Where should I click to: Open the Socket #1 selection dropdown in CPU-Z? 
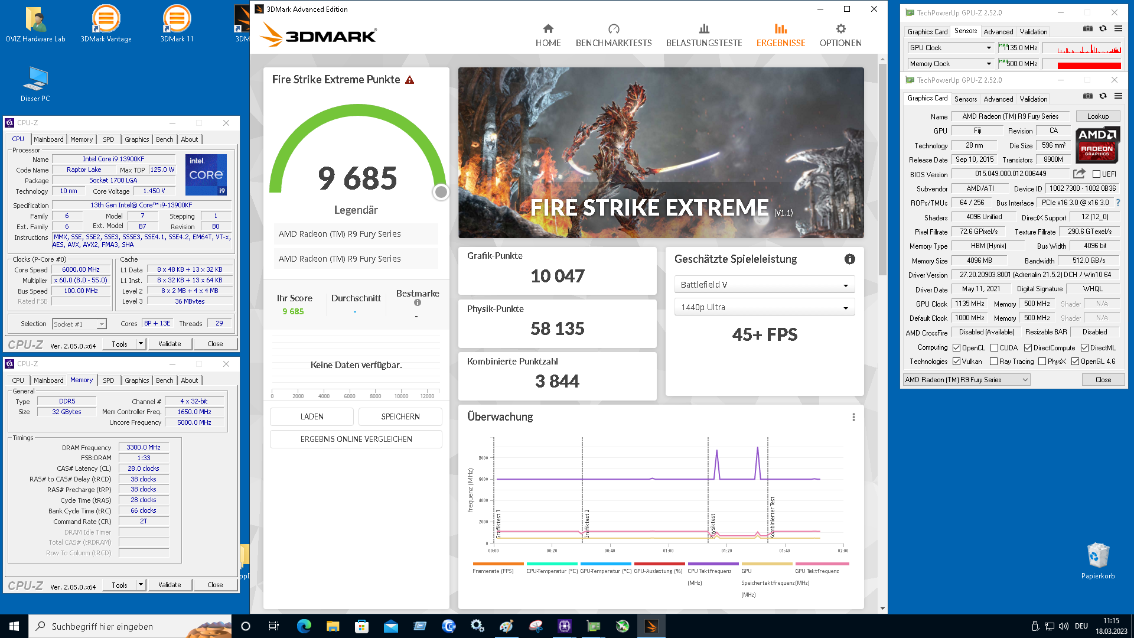pos(79,324)
